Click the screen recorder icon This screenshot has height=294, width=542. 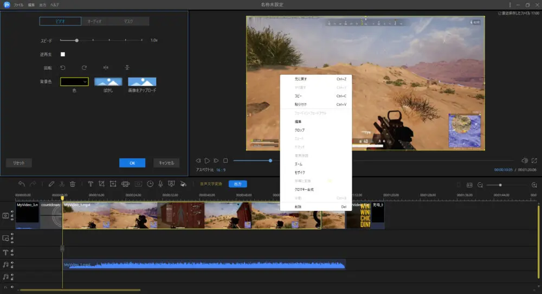171,184
